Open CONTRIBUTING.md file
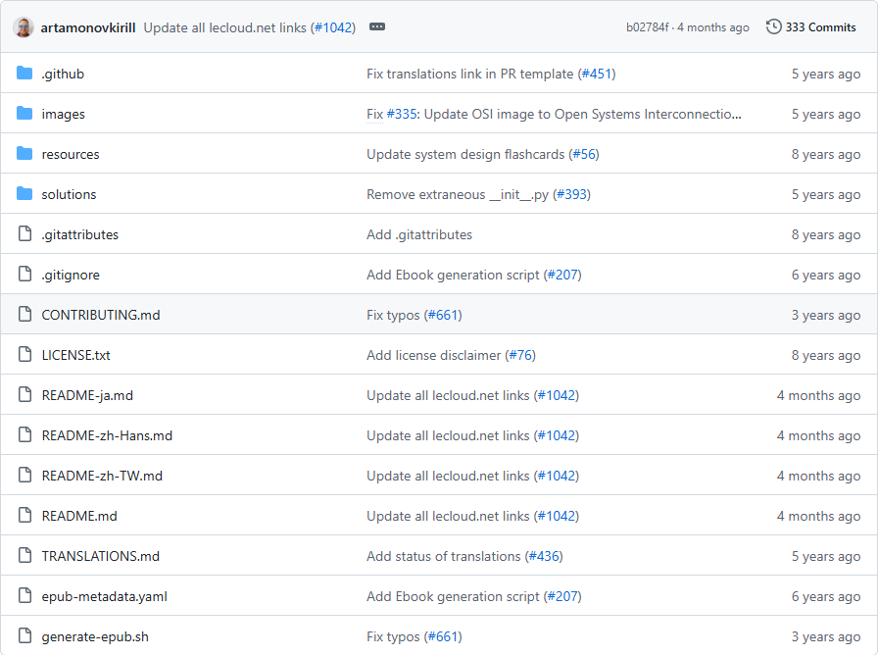Screen dimensions: 878x656 100,315
